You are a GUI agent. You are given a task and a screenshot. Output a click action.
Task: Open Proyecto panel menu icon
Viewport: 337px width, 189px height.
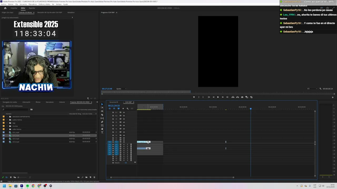(x=92, y=102)
